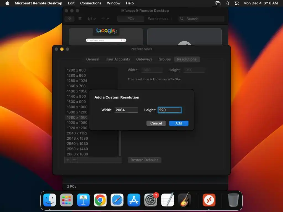Open Safari from the Dock
Viewport: 283px width, 212px height.
tap(117, 200)
